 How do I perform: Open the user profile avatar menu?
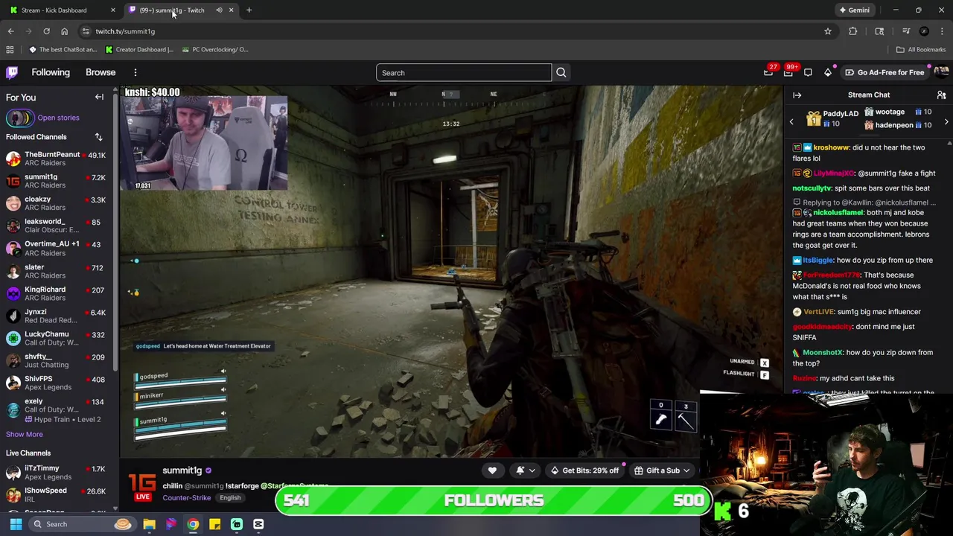tap(941, 72)
